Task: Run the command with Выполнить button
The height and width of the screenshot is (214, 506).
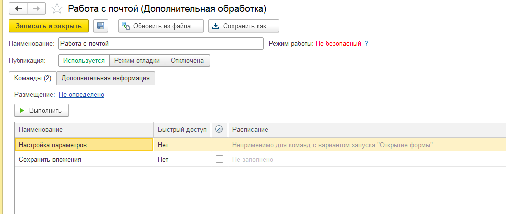Action: coord(41,110)
